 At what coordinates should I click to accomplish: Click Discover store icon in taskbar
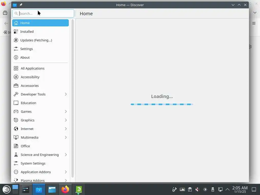point(39,189)
